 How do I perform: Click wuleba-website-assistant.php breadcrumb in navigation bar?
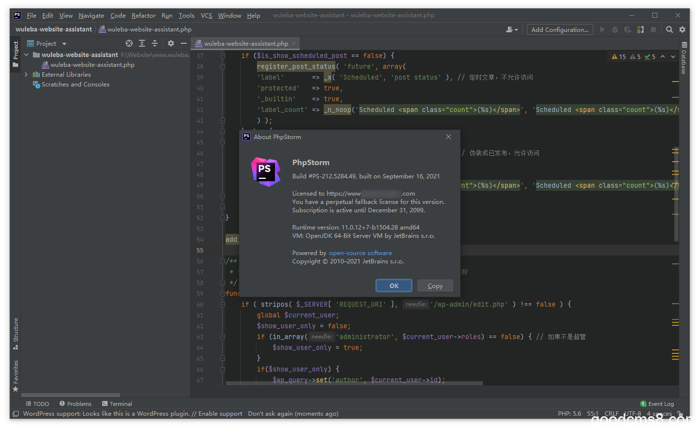point(145,29)
